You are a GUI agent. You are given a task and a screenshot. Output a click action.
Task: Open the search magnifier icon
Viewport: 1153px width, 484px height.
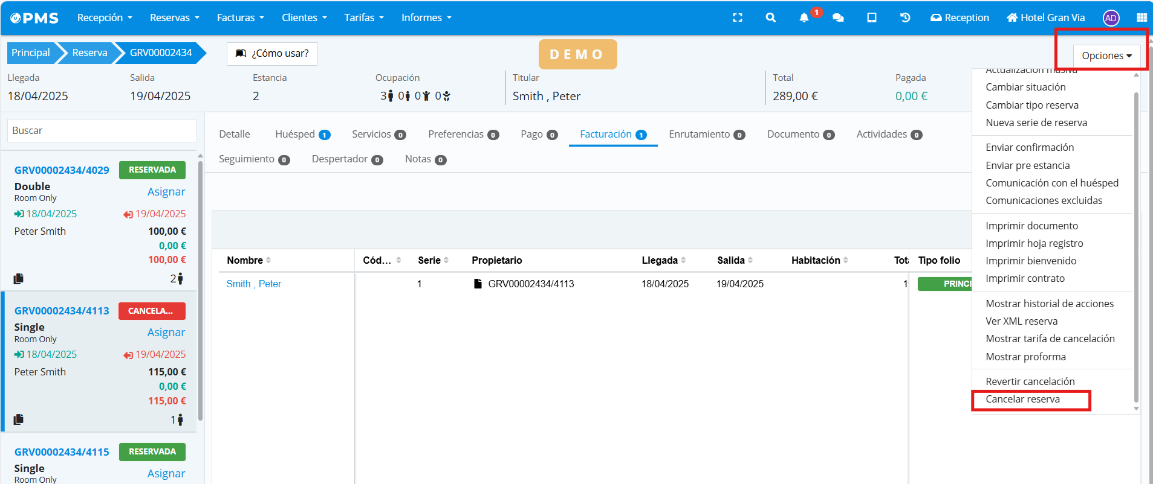tap(770, 18)
